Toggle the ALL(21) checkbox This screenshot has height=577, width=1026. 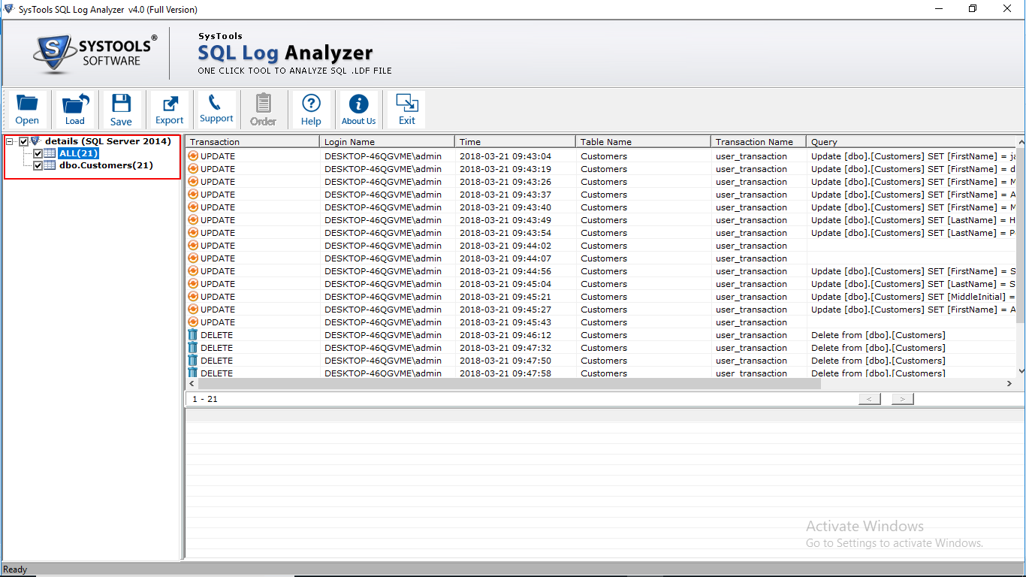pos(38,153)
